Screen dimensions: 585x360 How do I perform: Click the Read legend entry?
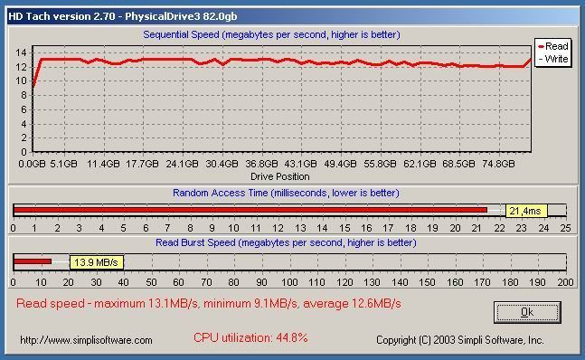pyautogui.click(x=553, y=46)
